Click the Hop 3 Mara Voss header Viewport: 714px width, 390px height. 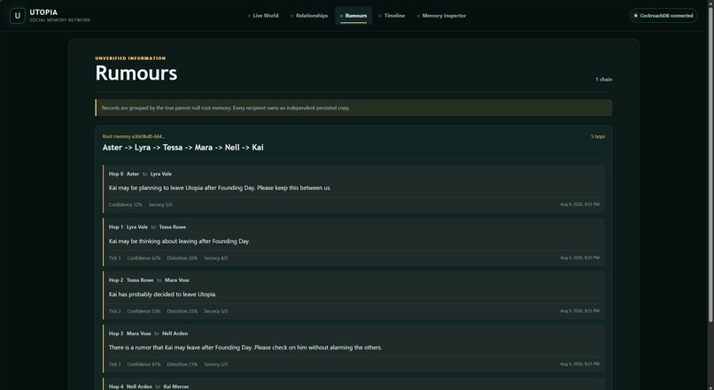pyautogui.click(x=148, y=333)
